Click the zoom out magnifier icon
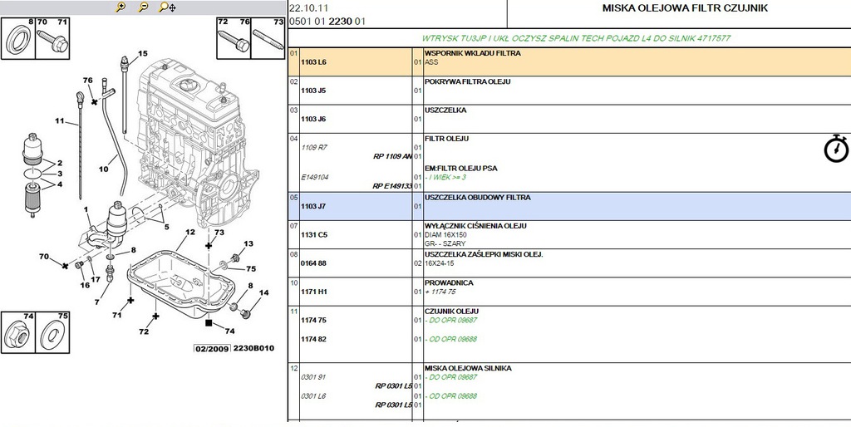Screen dimensions: 851x427 143,7
